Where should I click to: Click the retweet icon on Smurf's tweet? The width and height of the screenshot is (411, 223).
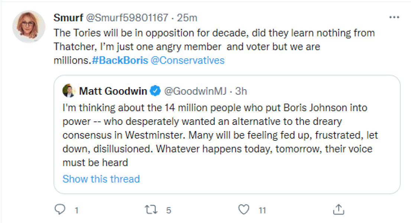click(151, 210)
